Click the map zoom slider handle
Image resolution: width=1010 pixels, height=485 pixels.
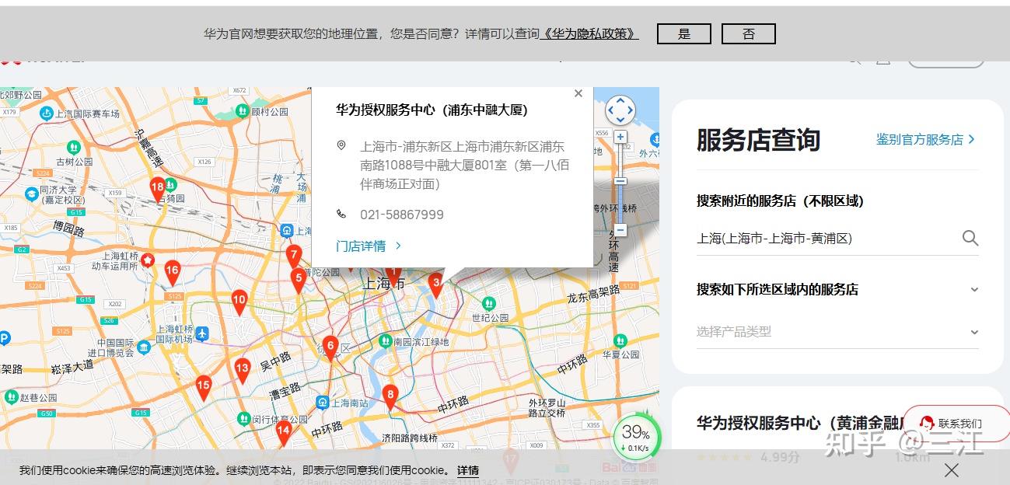click(620, 181)
